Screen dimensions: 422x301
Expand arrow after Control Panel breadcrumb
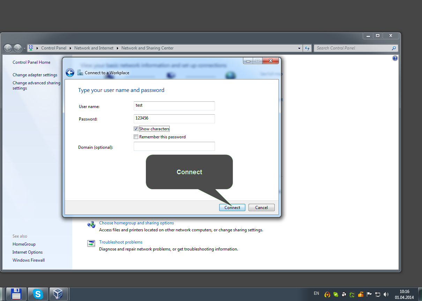pyautogui.click(x=70, y=48)
